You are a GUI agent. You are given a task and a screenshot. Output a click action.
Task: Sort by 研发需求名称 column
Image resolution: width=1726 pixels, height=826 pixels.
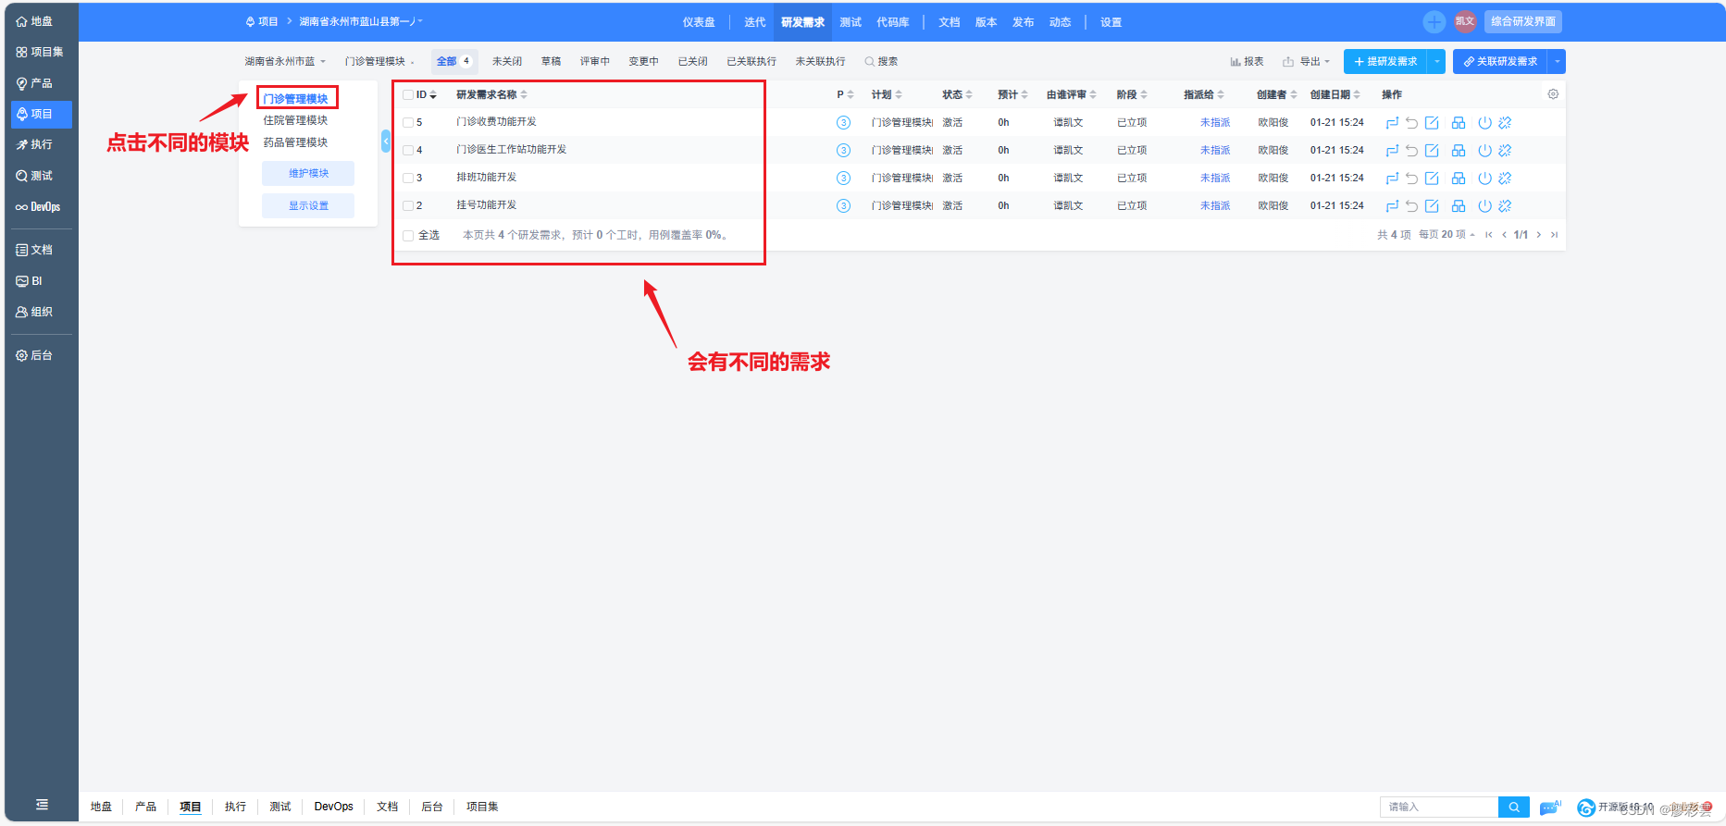coord(491,94)
